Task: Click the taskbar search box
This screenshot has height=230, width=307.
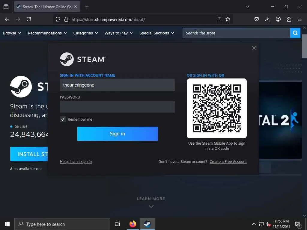Action: [62, 224]
